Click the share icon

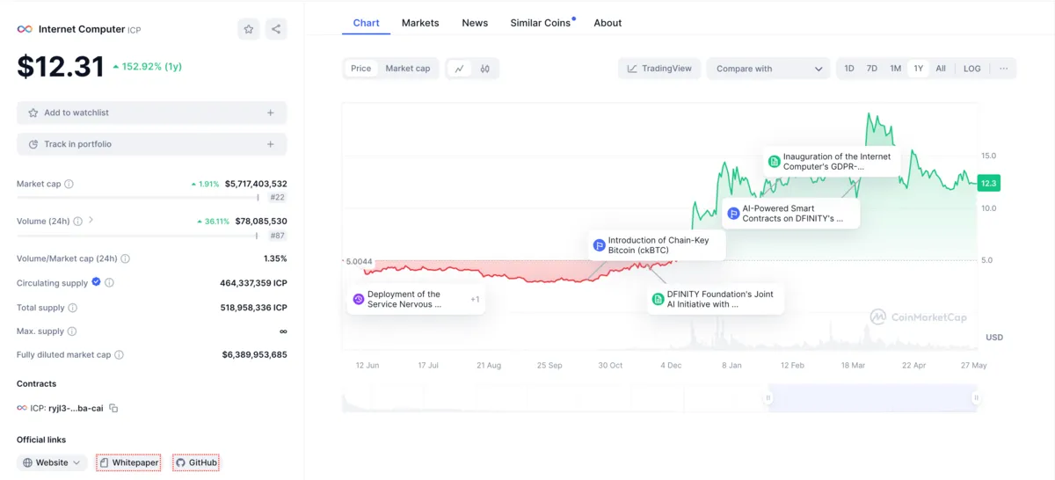click(276, 29)
